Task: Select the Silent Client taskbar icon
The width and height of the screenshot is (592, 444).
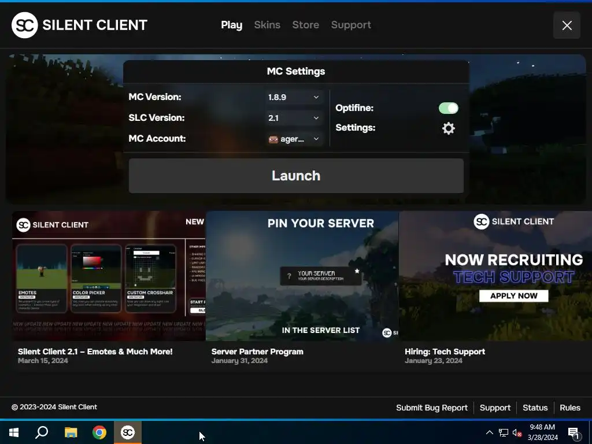Action: (128, 432)
